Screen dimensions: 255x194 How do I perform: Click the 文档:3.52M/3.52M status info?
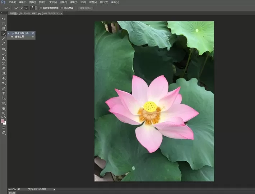click(37, 189)
